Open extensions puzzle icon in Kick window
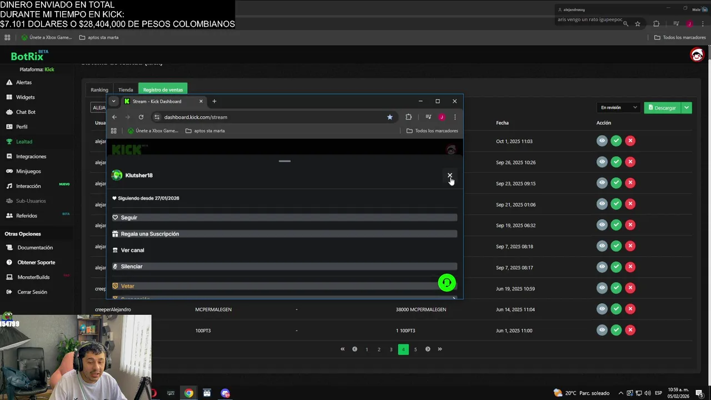 click(x=409, y=117)
